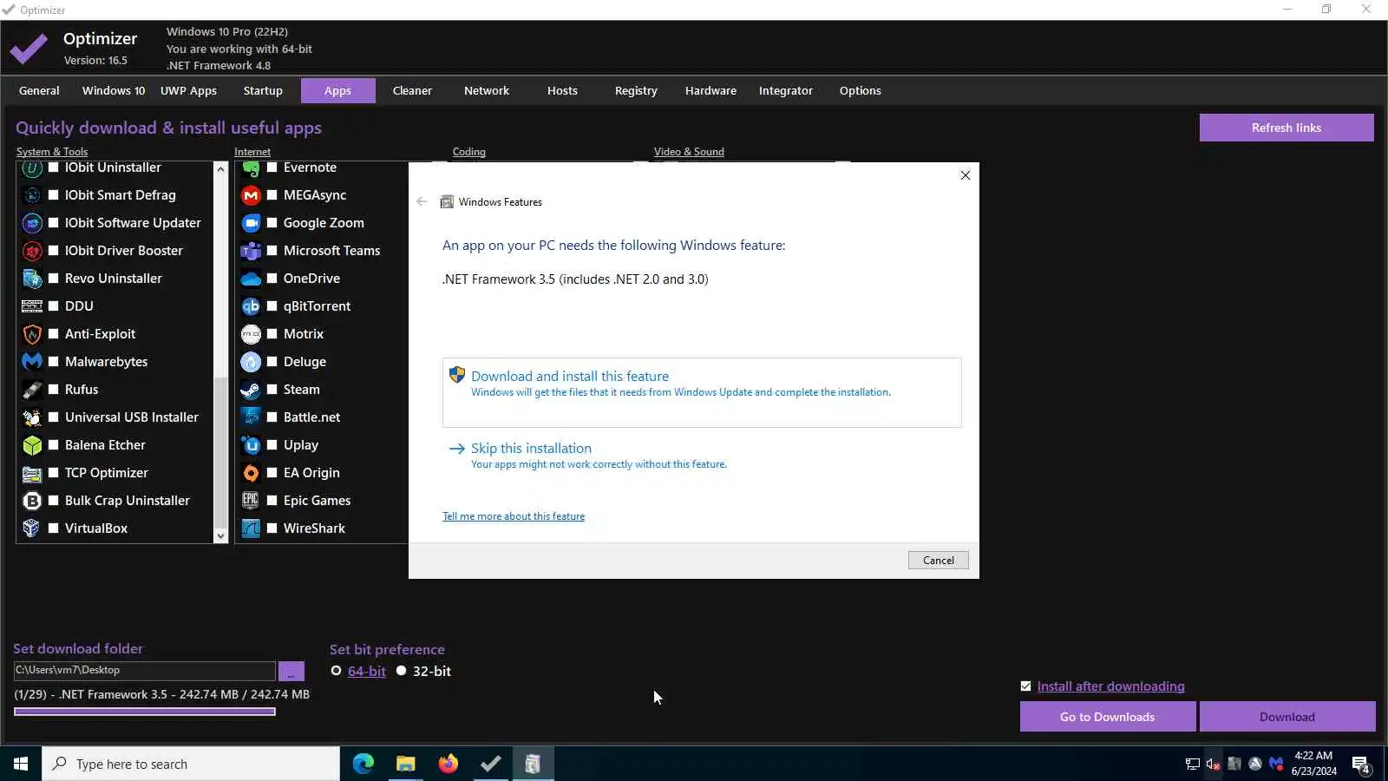This screenshot has width=1388, height=781.
Task: Uncheck Install after downloading
Action: [1026, 686]
